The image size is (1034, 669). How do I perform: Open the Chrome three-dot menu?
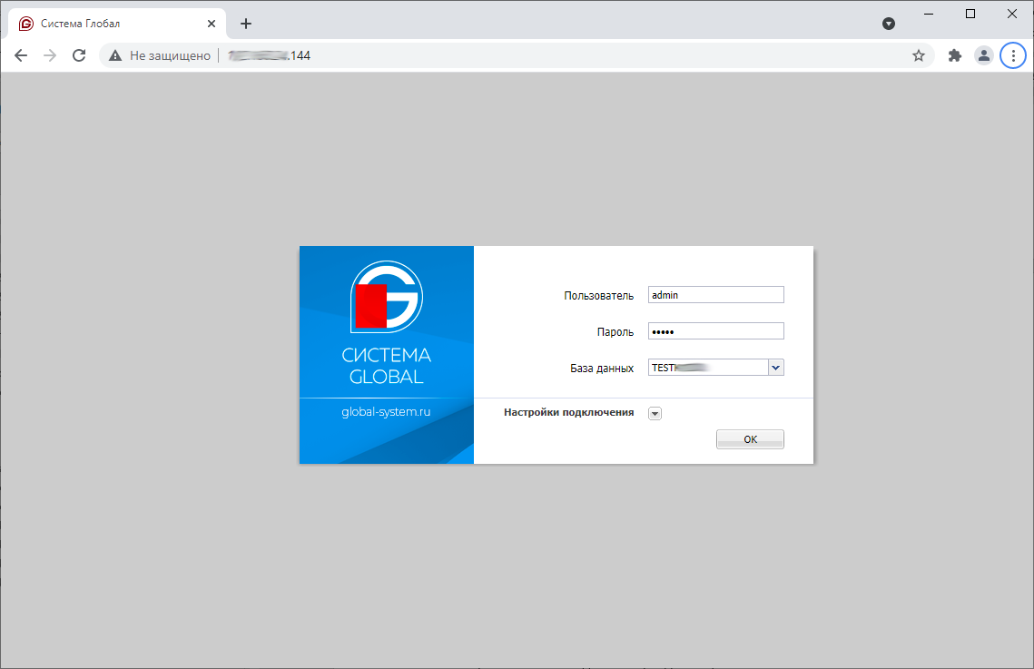1012,55
